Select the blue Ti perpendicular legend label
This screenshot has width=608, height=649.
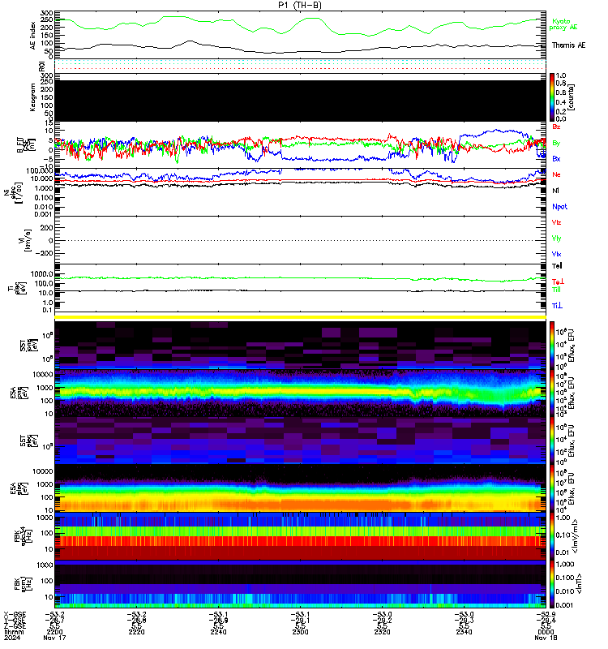[557, 306]
